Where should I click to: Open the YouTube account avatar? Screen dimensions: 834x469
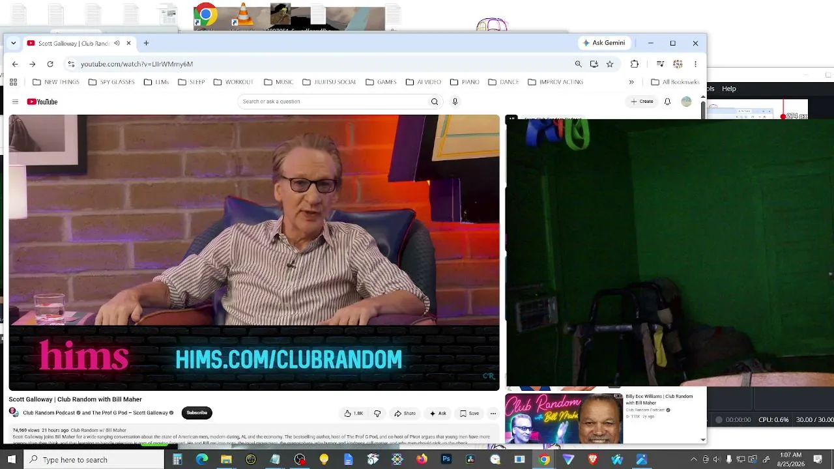point(686,102)
